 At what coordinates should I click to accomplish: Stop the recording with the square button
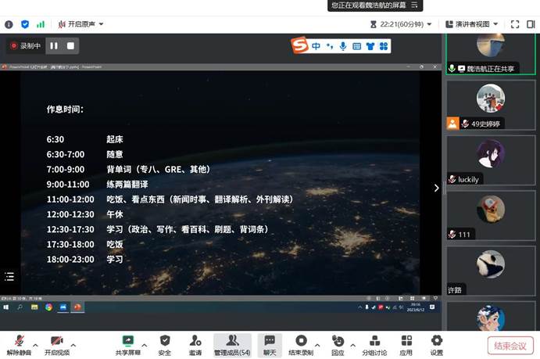coord(70,46)
